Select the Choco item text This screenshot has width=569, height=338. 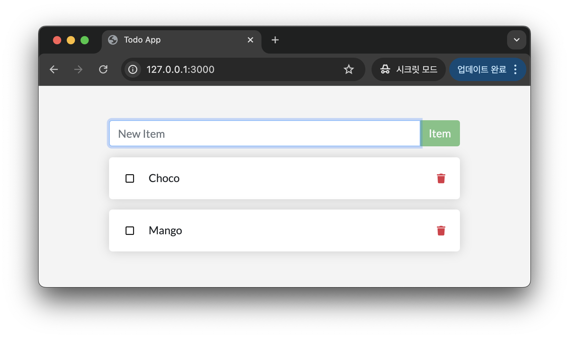click(x=164, y=178)
